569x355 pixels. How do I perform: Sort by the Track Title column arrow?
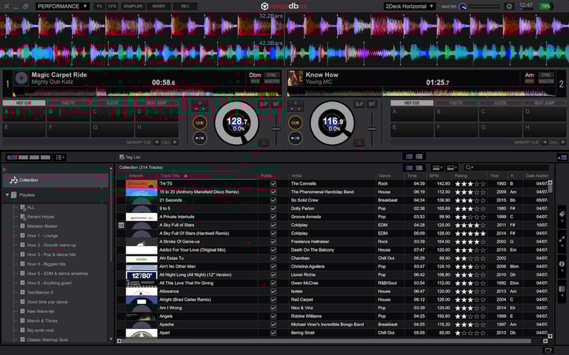coord(186,176)
